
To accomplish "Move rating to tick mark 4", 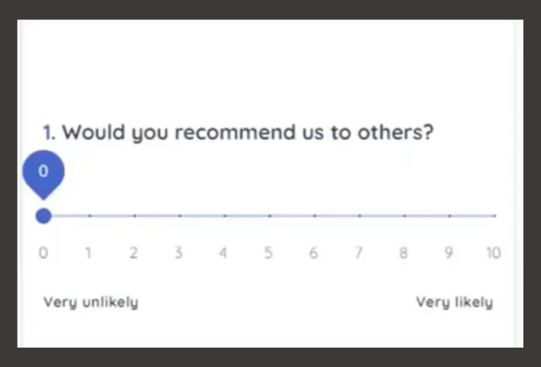I will (x=224, y=216).
